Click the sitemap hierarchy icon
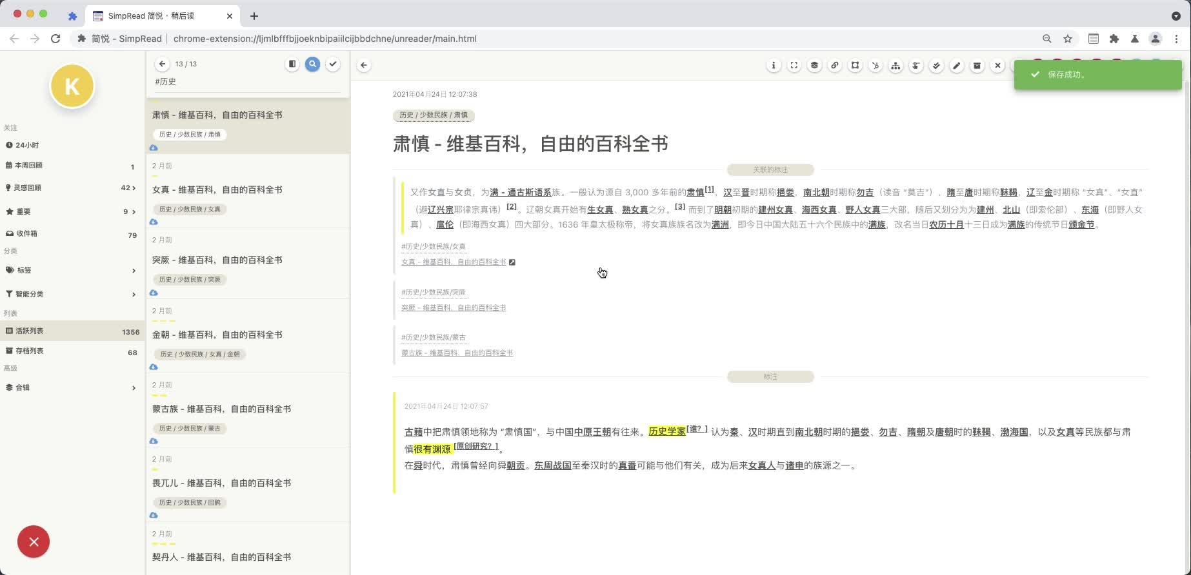The image size is (1191, 575). tap(896, 65)
